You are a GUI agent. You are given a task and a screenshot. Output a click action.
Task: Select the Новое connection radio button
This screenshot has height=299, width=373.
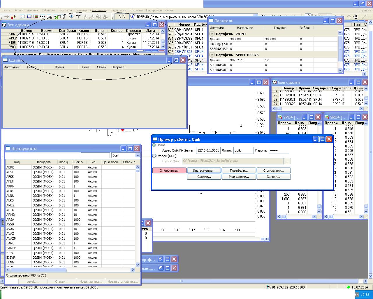pyautogui.click(x=154, y=145)
